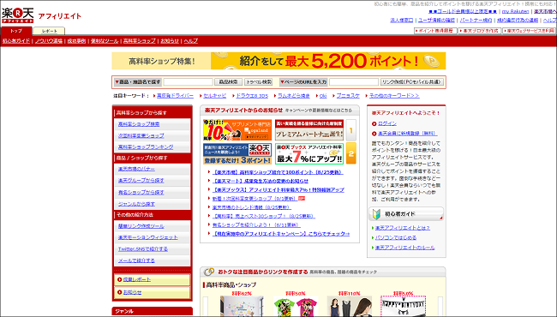Open the 売上ベスト30ショップ news link

tap(264, 216)
